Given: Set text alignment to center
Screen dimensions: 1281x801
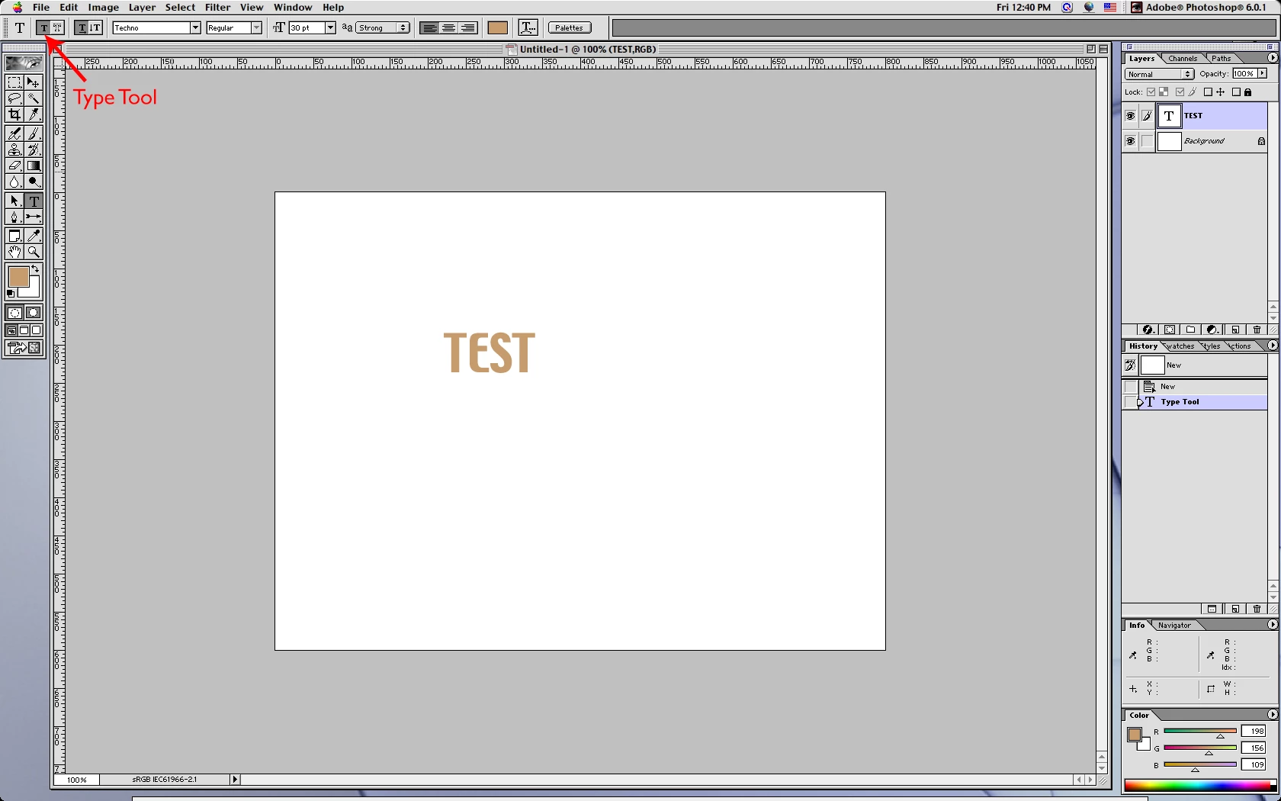Looking at the screenshot, I should 449,28.
